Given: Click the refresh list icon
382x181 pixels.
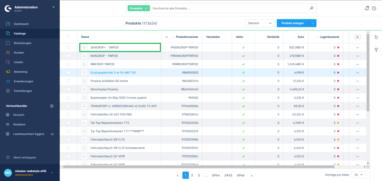Looking at the screenshot, I should coord(376,37).
